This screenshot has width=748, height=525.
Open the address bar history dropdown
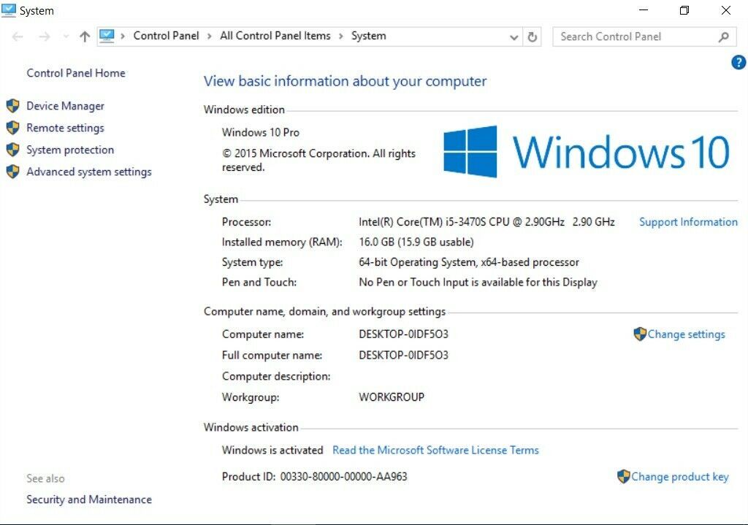pos(514,37)
